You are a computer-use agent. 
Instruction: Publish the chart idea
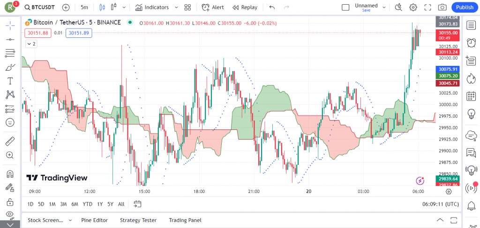[x=465, y=7]
